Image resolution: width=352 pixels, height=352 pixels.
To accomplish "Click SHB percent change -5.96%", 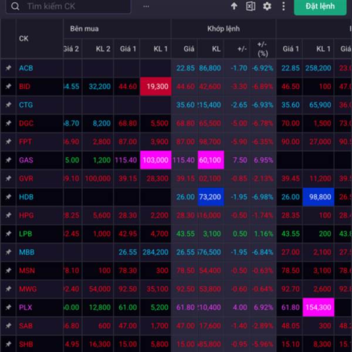I will click(262, 344).
